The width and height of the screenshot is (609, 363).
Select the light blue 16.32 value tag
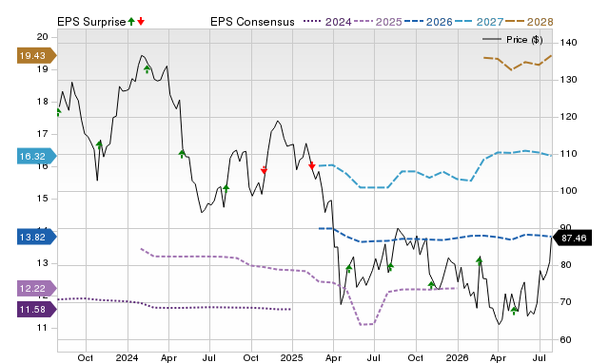click(36, 156)
